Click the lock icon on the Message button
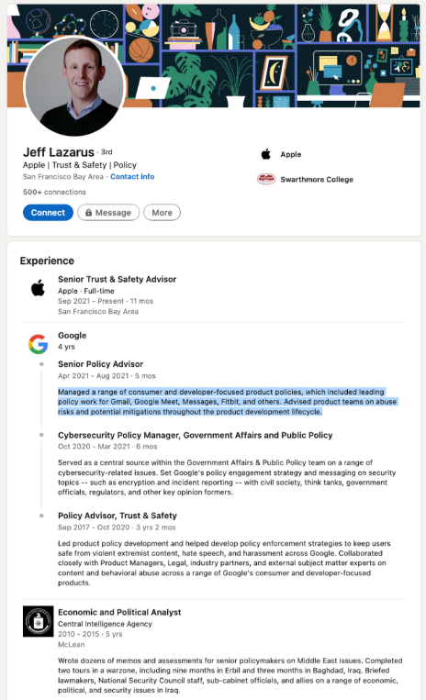The height and width of the screenshot is (700, 426). click(88, 213)
